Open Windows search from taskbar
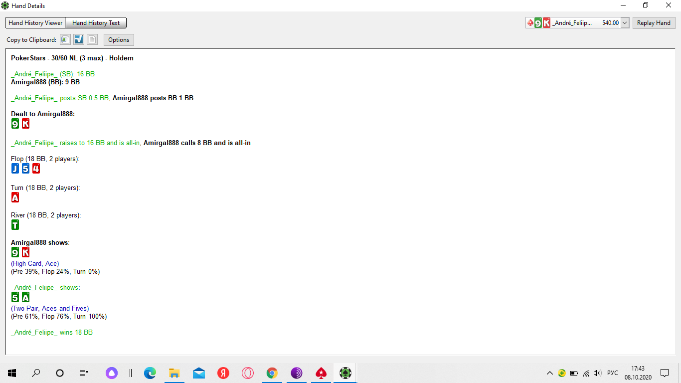Screen dimensions: 681x383 click(36, 373)
